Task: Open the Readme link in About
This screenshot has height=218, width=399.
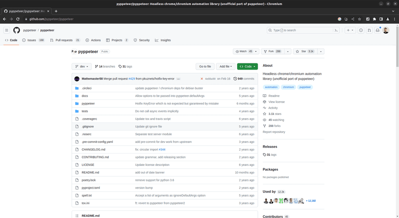Action: (271, 96)
